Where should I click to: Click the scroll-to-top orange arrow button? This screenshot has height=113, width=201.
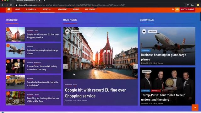click(195, 108)
